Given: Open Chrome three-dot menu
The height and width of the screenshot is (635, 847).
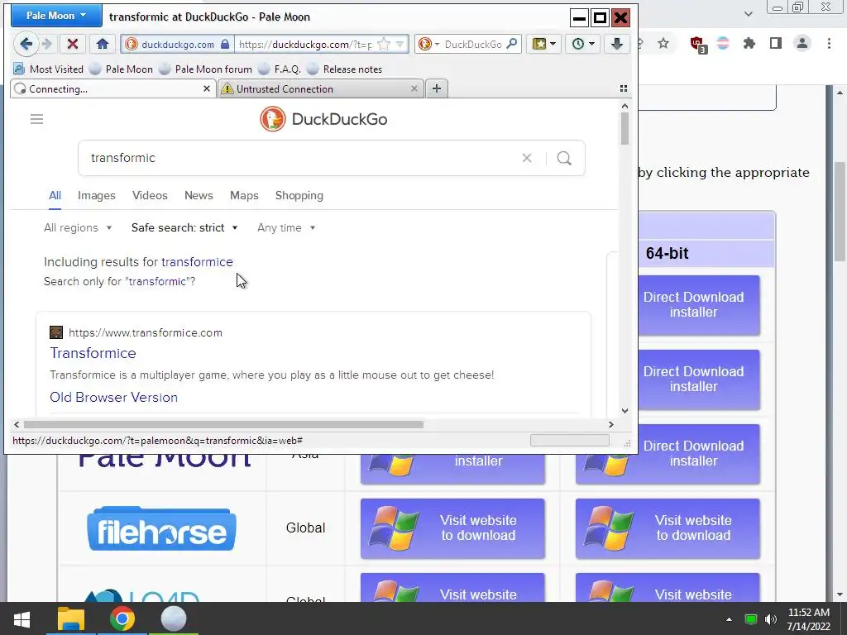Looking at the screenshot, I should tap(829, 43).
